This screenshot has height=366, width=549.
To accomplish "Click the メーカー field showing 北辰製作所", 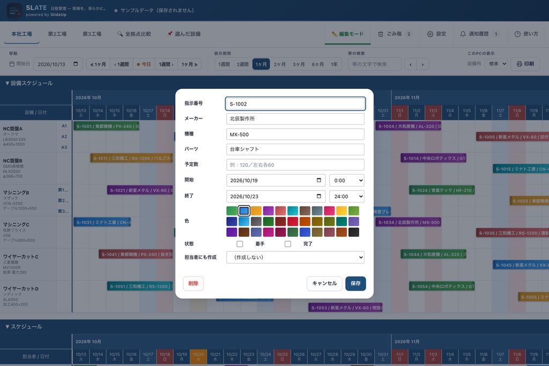I will (295, 119).
